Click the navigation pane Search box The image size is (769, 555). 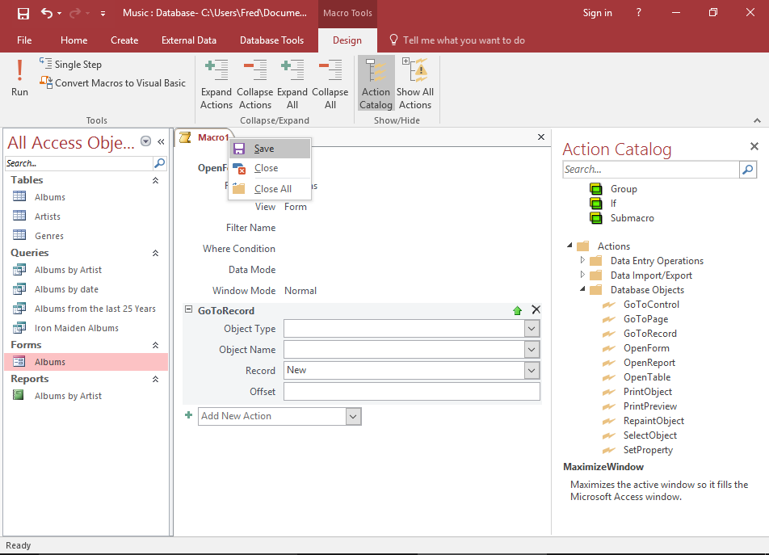tap(79, 163)
